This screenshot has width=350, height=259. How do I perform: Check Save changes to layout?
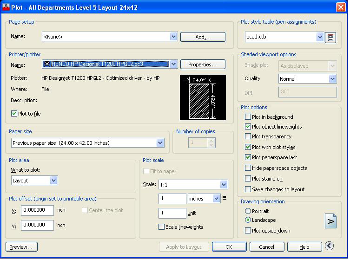point(248,189)
